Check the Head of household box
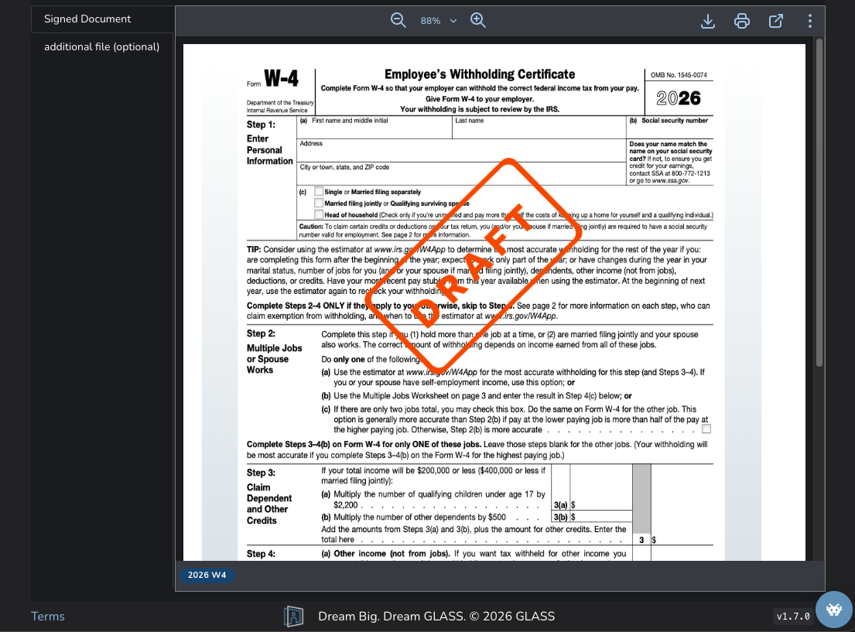855x632 pixels. [x=320, y=213]
